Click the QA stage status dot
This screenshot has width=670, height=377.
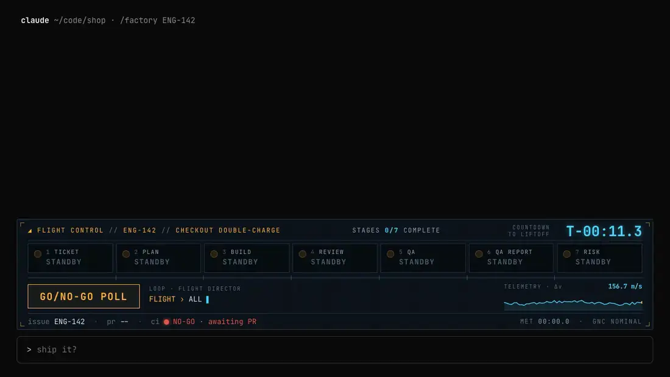click(390, 254)
